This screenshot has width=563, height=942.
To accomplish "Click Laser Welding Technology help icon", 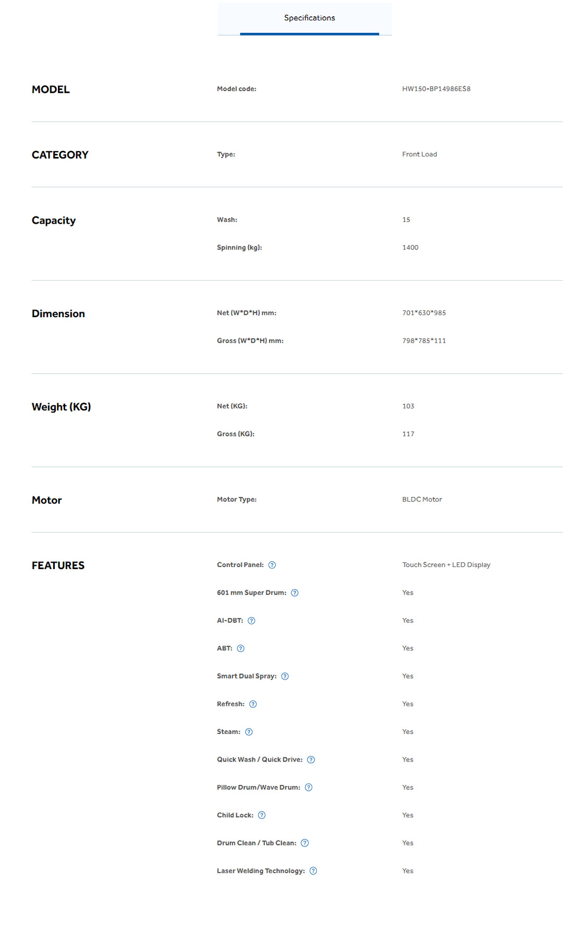I will 313,871.
